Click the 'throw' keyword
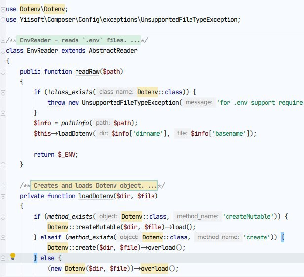 coord(56,102)
